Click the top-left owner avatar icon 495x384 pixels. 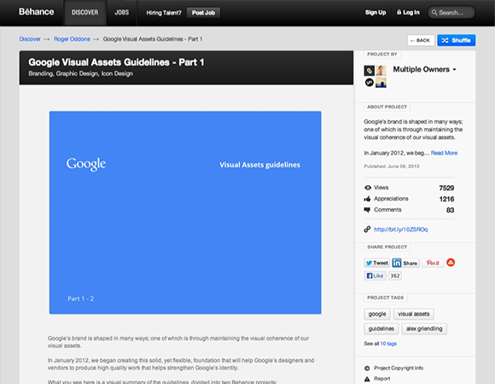[369, 70]
